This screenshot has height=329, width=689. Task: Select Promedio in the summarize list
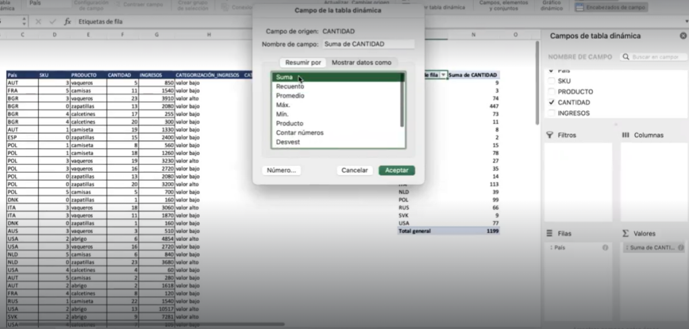[336, 95]
